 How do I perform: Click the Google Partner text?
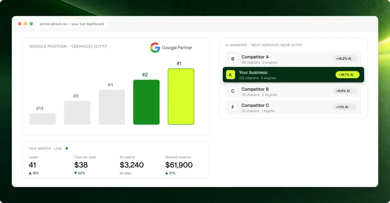177,48
